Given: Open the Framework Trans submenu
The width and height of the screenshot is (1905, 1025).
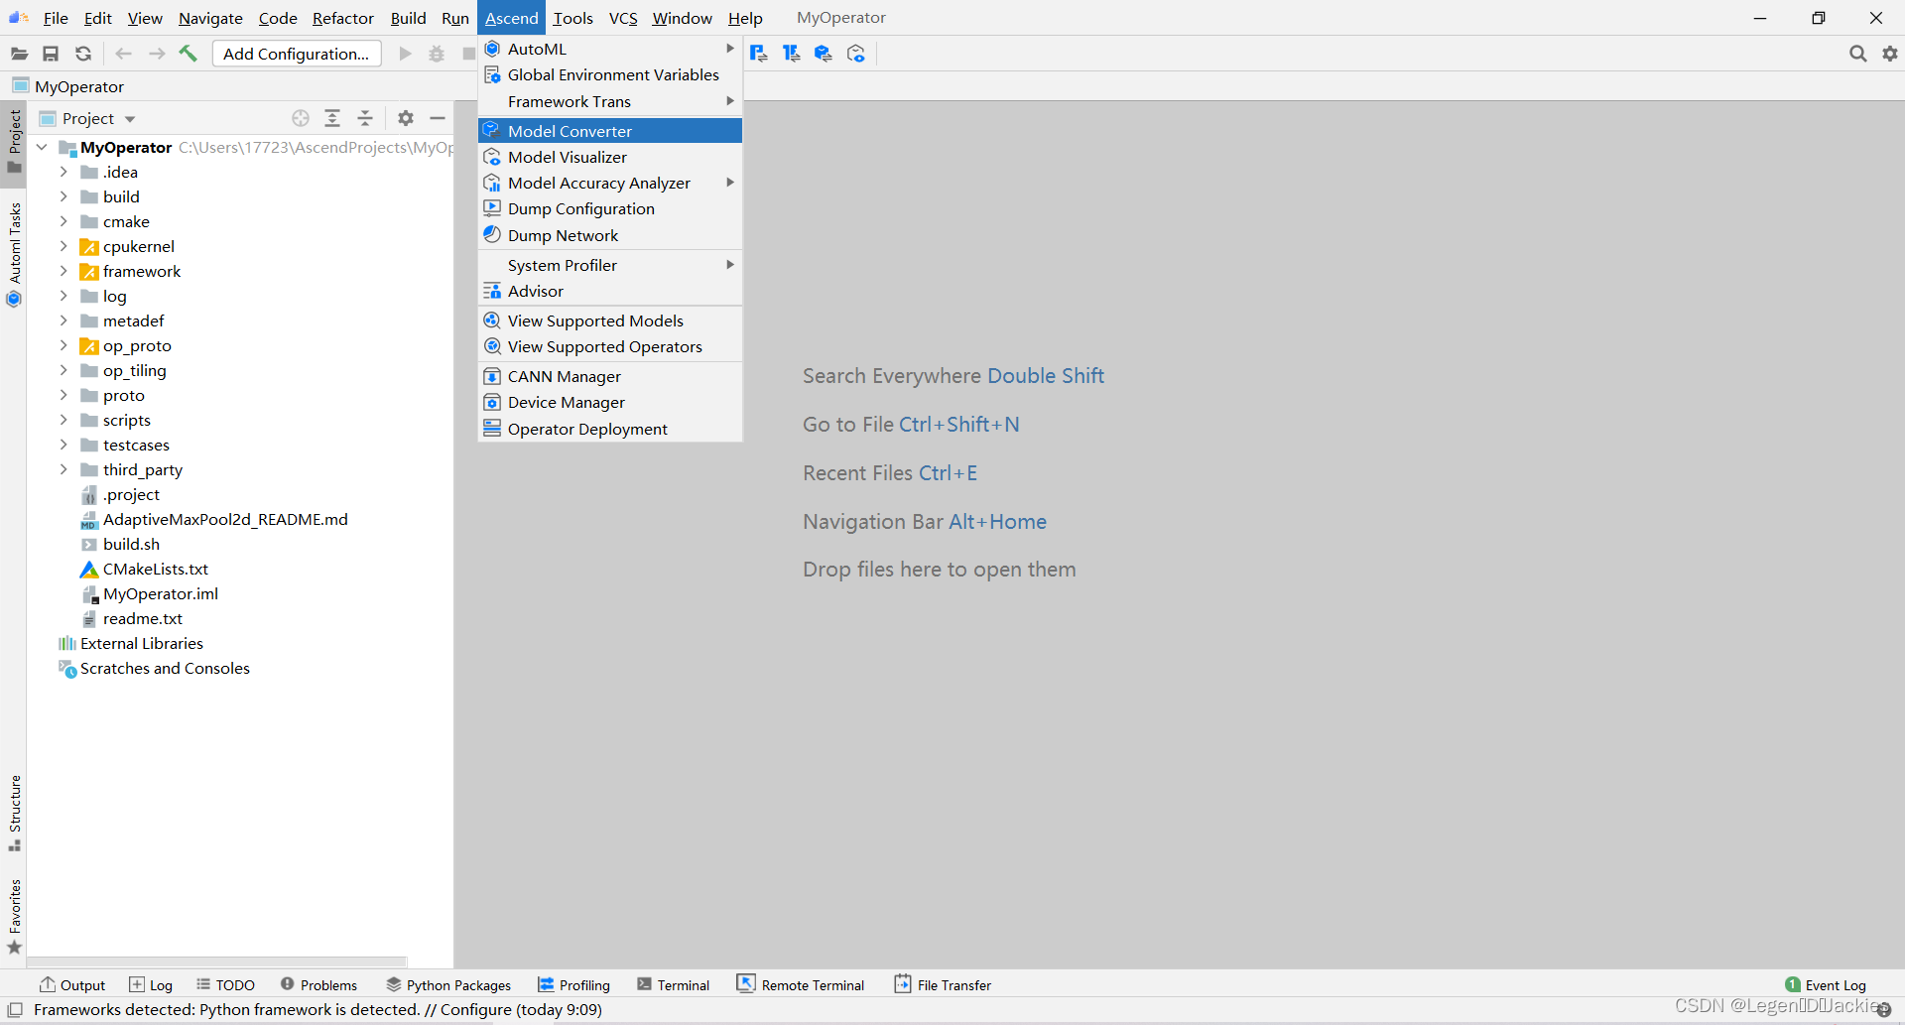Looking at the screenshot, I should (x=610, y=101).
